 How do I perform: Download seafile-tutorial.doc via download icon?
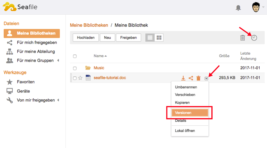point(183,78)
